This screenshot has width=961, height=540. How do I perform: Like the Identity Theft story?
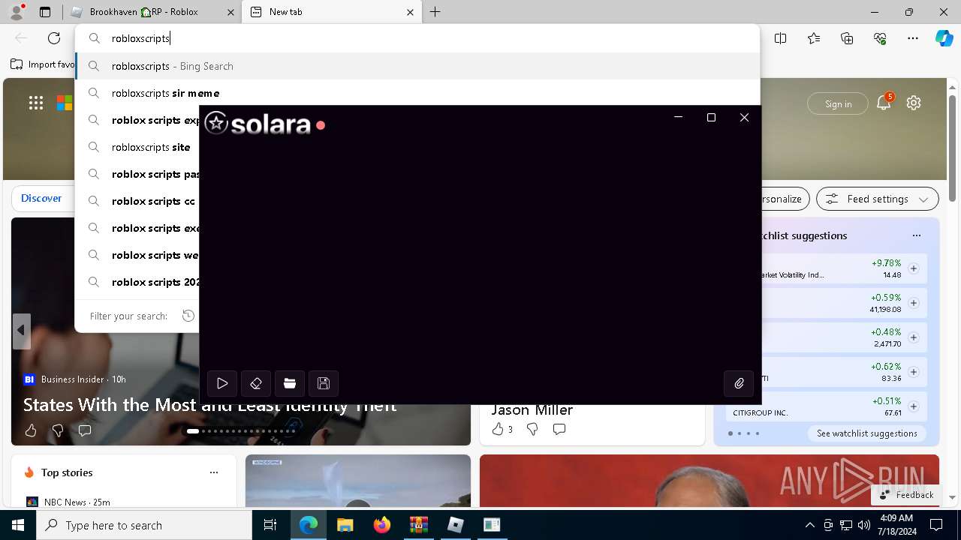coord(31,430)
